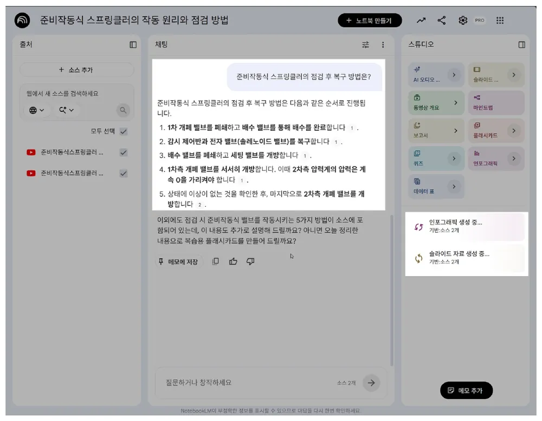The width and height of the screenshot is (542, 421).
Task: Open the Google apps grid icon
Action: pos(500,21)
